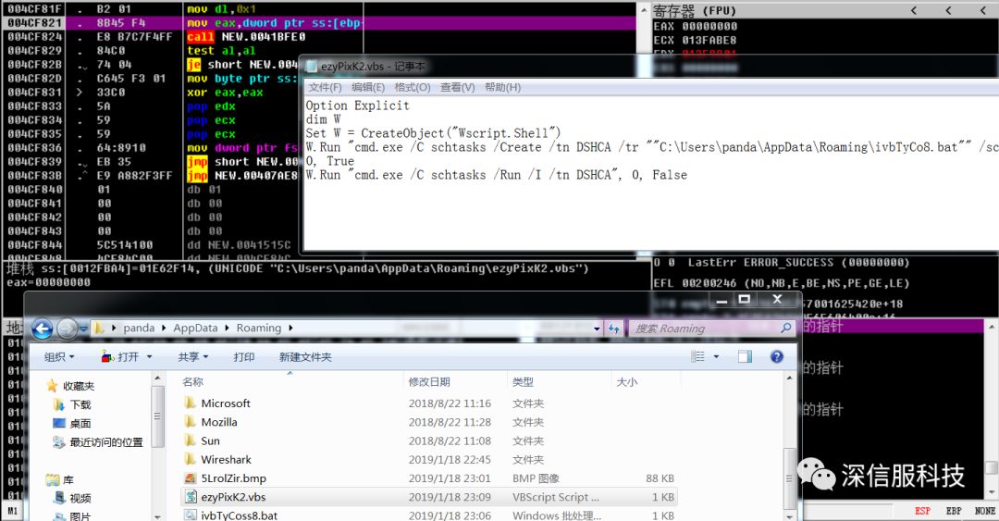Sort files by 名称 column header
This screenshot has width=999, height=521.
[193, 381]
